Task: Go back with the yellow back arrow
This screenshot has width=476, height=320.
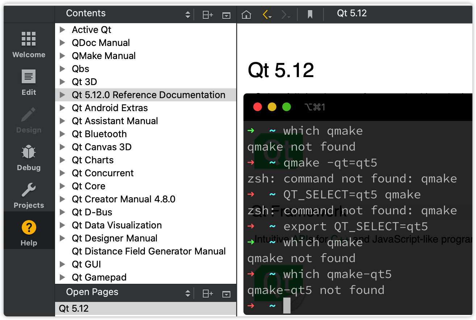Action: [x=266, y=14]
